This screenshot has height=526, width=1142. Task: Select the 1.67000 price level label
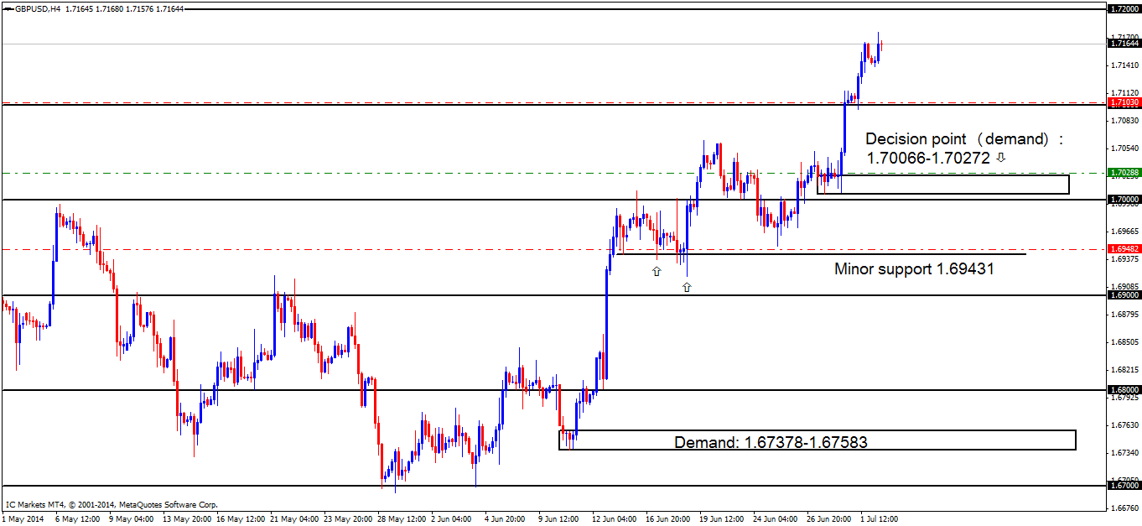[x=1124, y=486]
